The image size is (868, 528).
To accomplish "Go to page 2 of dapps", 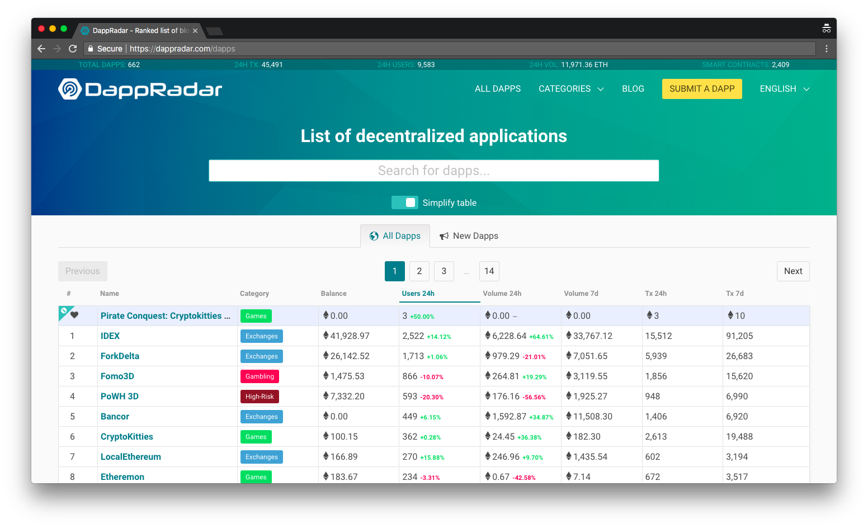I will click(x=419, y=271).
